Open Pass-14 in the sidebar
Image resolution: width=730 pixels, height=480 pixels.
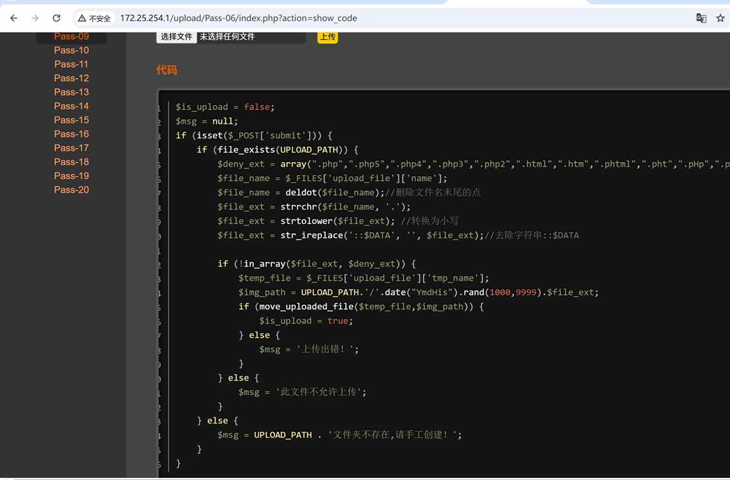(x=71, y=106)
